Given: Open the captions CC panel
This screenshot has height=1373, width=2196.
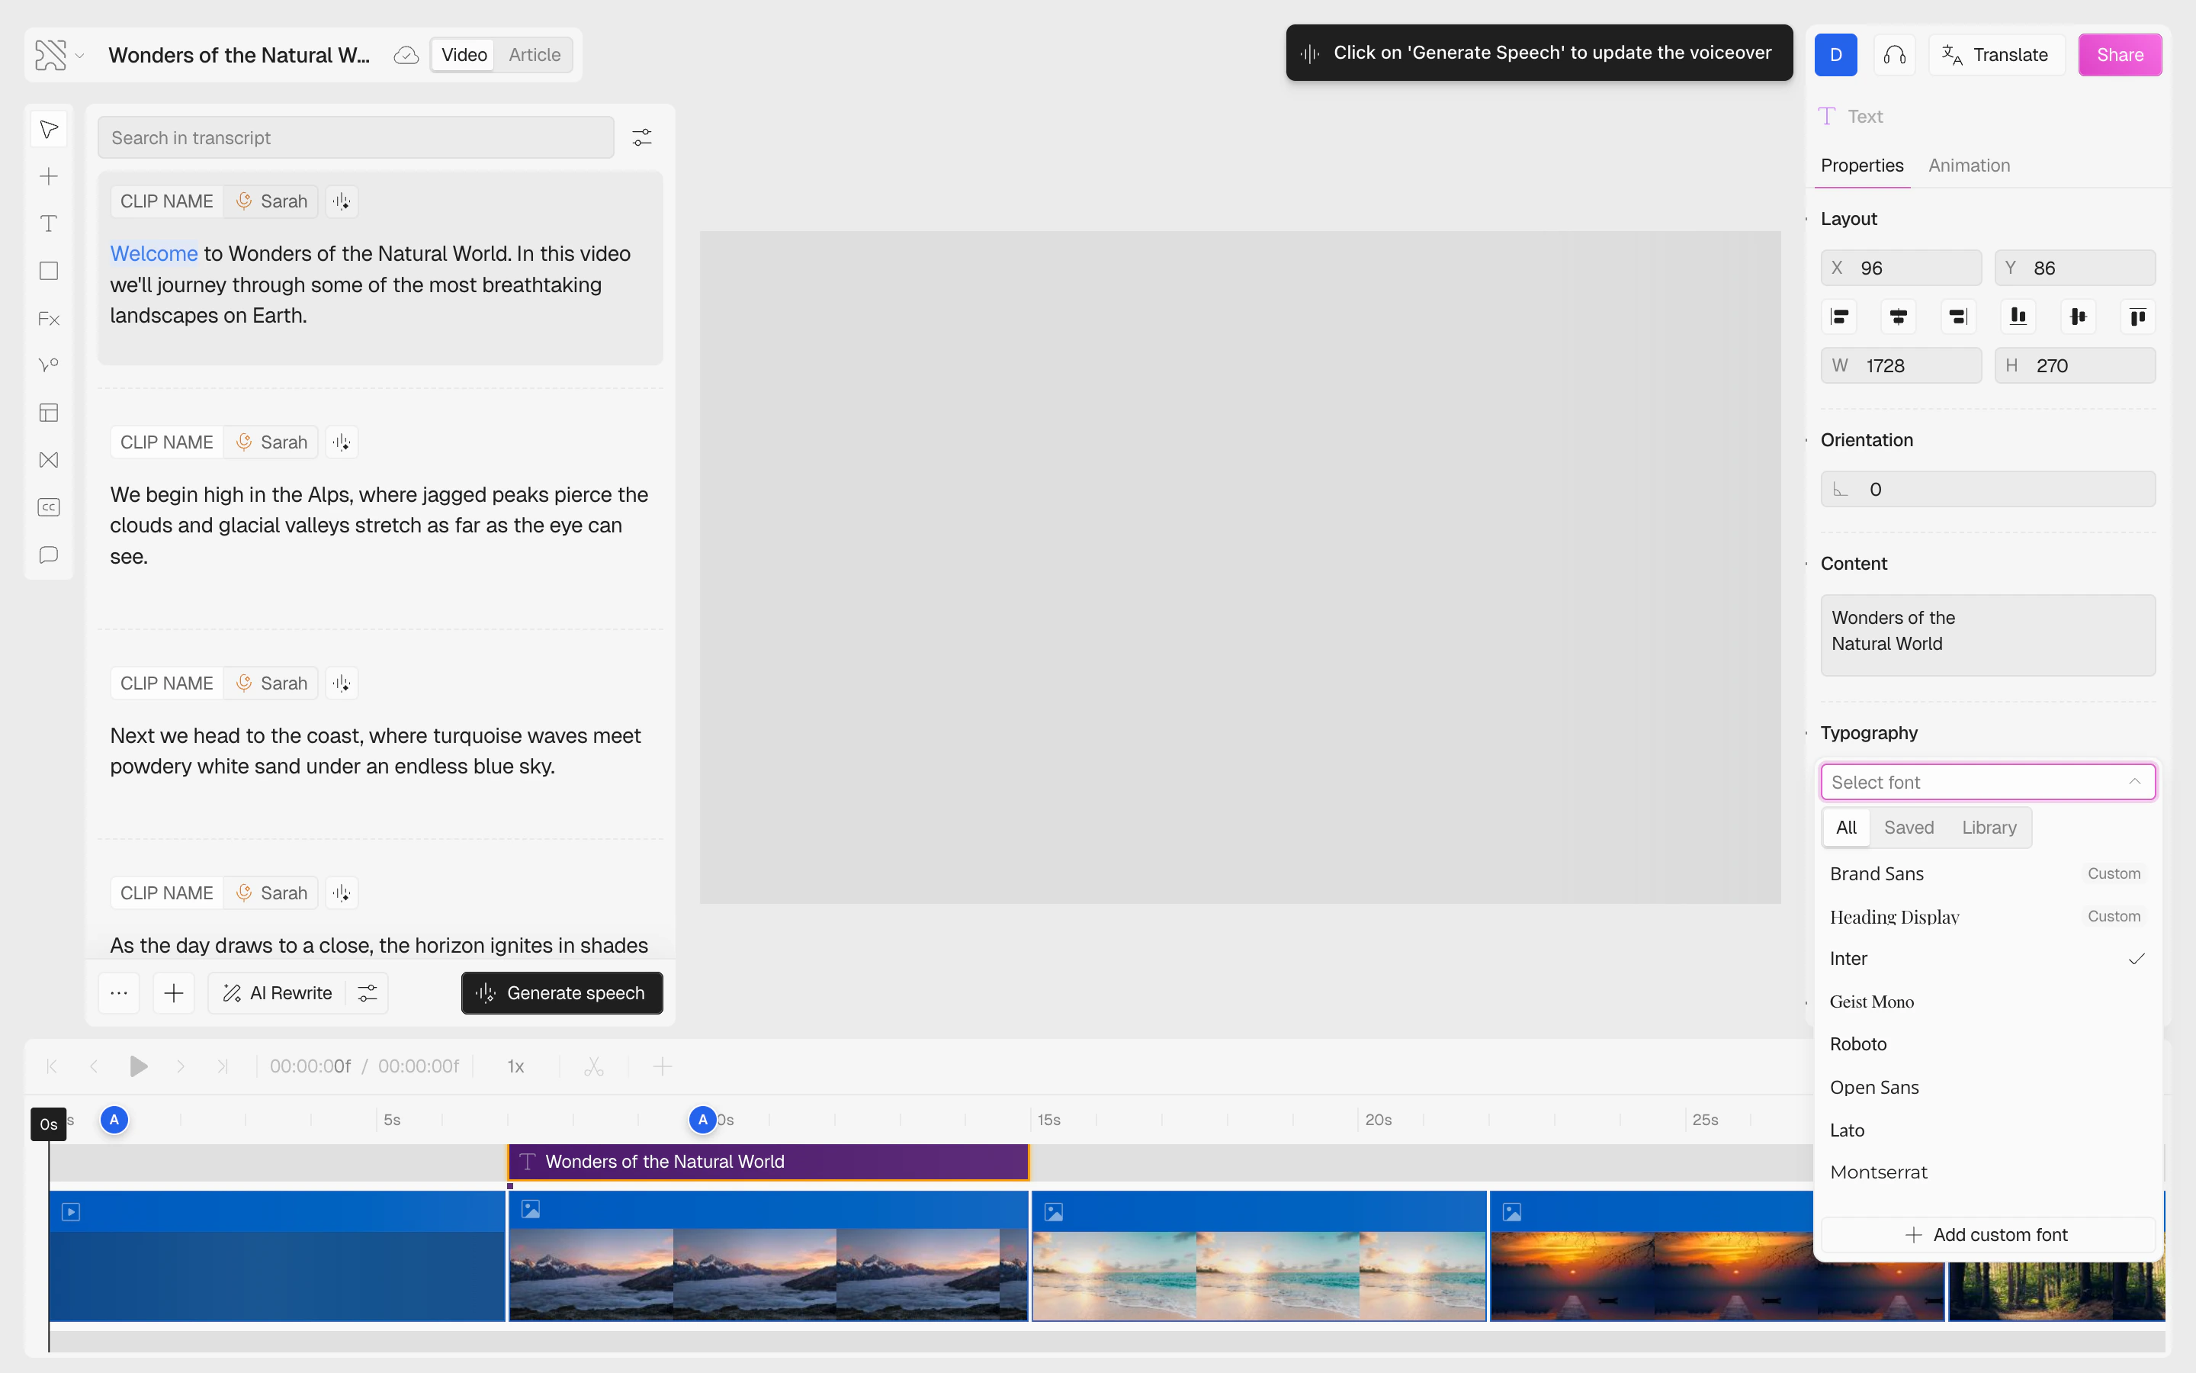Looking at the screenshot, I should click(x=49, y=506).
